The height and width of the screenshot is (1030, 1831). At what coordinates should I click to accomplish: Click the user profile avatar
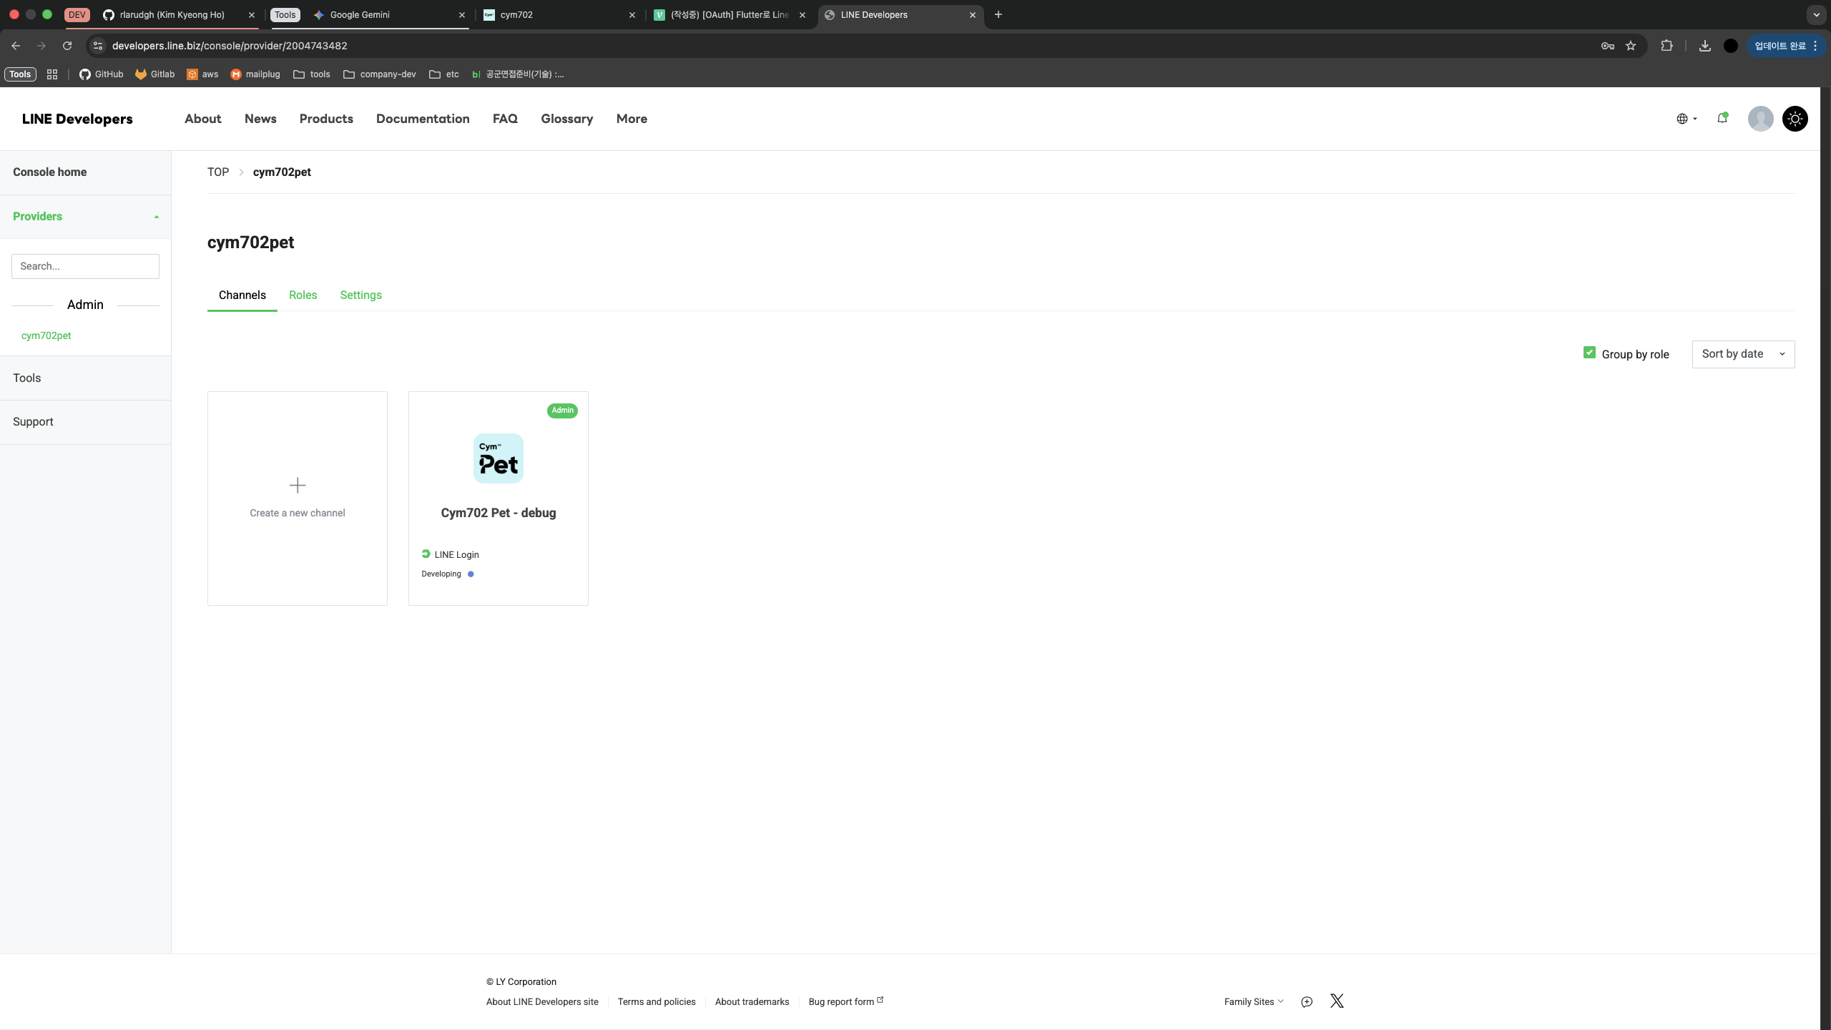tap(1760, 119)
